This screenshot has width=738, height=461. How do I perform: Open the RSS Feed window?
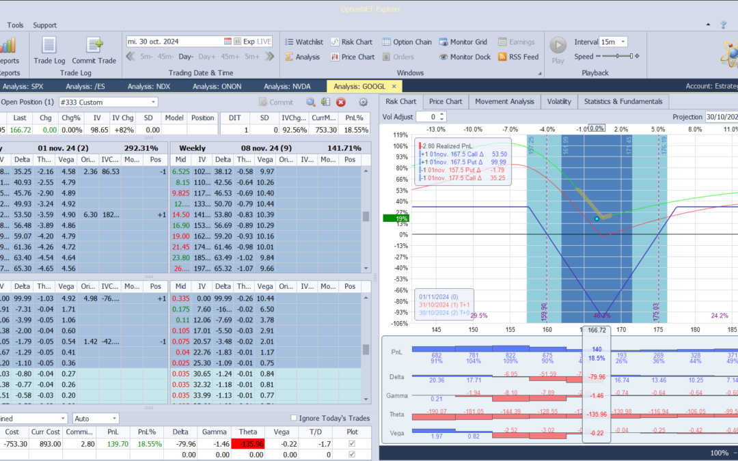[518, 57]
